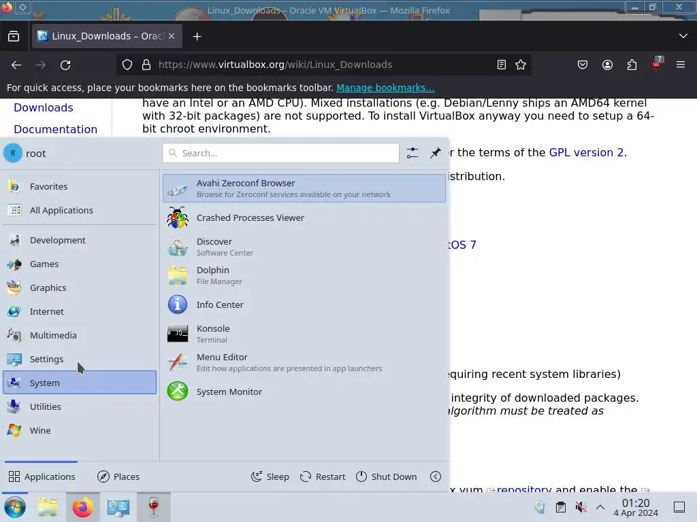This screenshot has height=522, width=697.
Task: Launch System Monitor
Action: coord(304,391)
